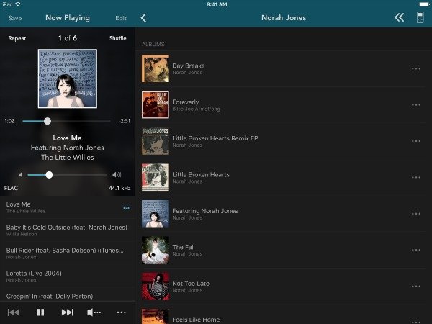This screenshot has height=324, width=432.
Task: Open Not Too Late album title
Action: [x=191, y=284]
